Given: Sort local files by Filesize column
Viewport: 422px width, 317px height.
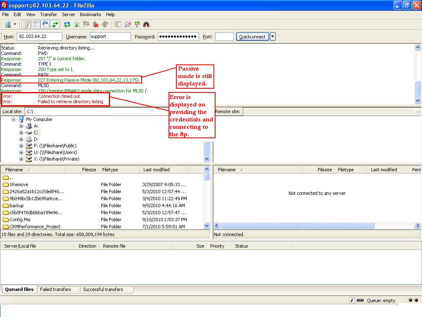Looking at the screenshot, I should pyautogui.click(x=82, y=170).
